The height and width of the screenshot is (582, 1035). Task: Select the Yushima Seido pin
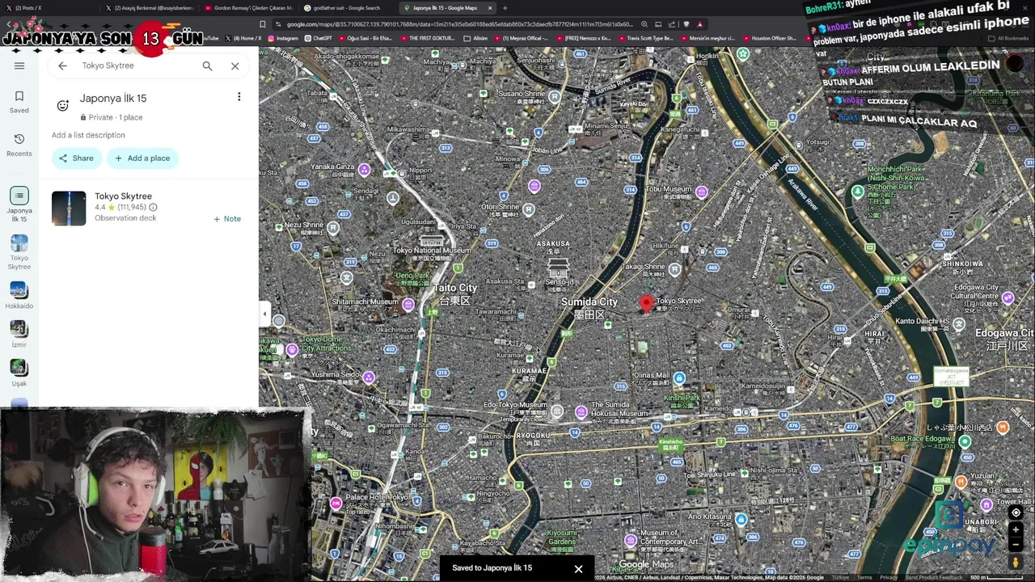click(369, 377)
